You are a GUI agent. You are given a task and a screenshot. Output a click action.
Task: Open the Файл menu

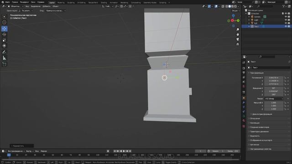[7, 2]
